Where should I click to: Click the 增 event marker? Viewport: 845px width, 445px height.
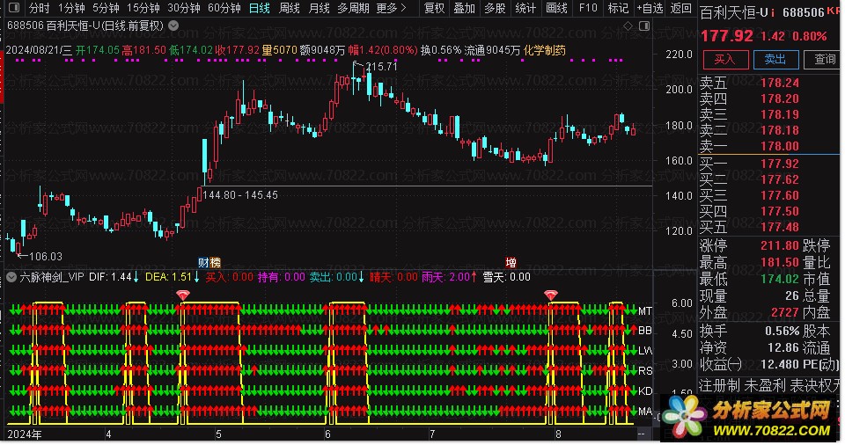point(511,263)
